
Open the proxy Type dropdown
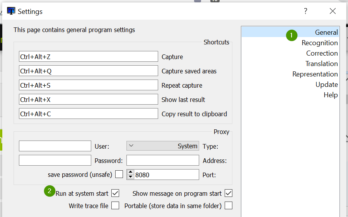click(163, 146)
